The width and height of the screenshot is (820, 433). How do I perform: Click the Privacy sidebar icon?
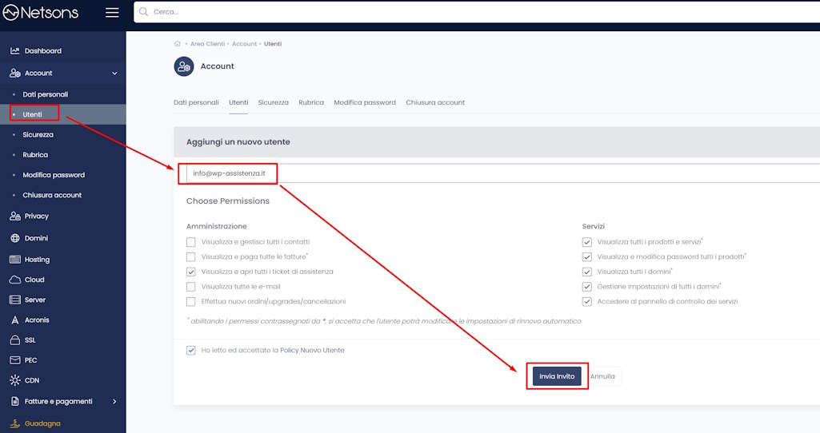pos(14,216)
